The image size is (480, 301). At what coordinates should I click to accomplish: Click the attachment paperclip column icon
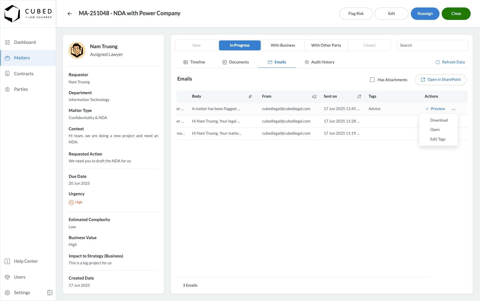pyautogui.click(x=250, y=97)
